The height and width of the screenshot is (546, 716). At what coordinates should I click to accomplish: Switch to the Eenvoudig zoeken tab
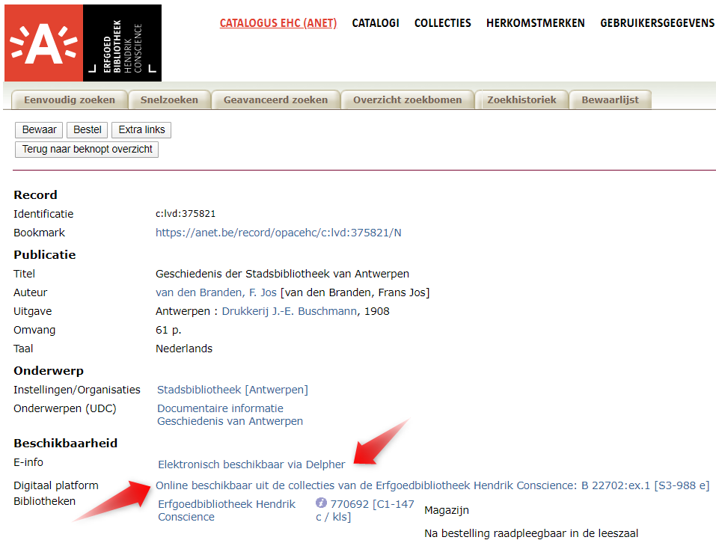(x=70, y=99)
